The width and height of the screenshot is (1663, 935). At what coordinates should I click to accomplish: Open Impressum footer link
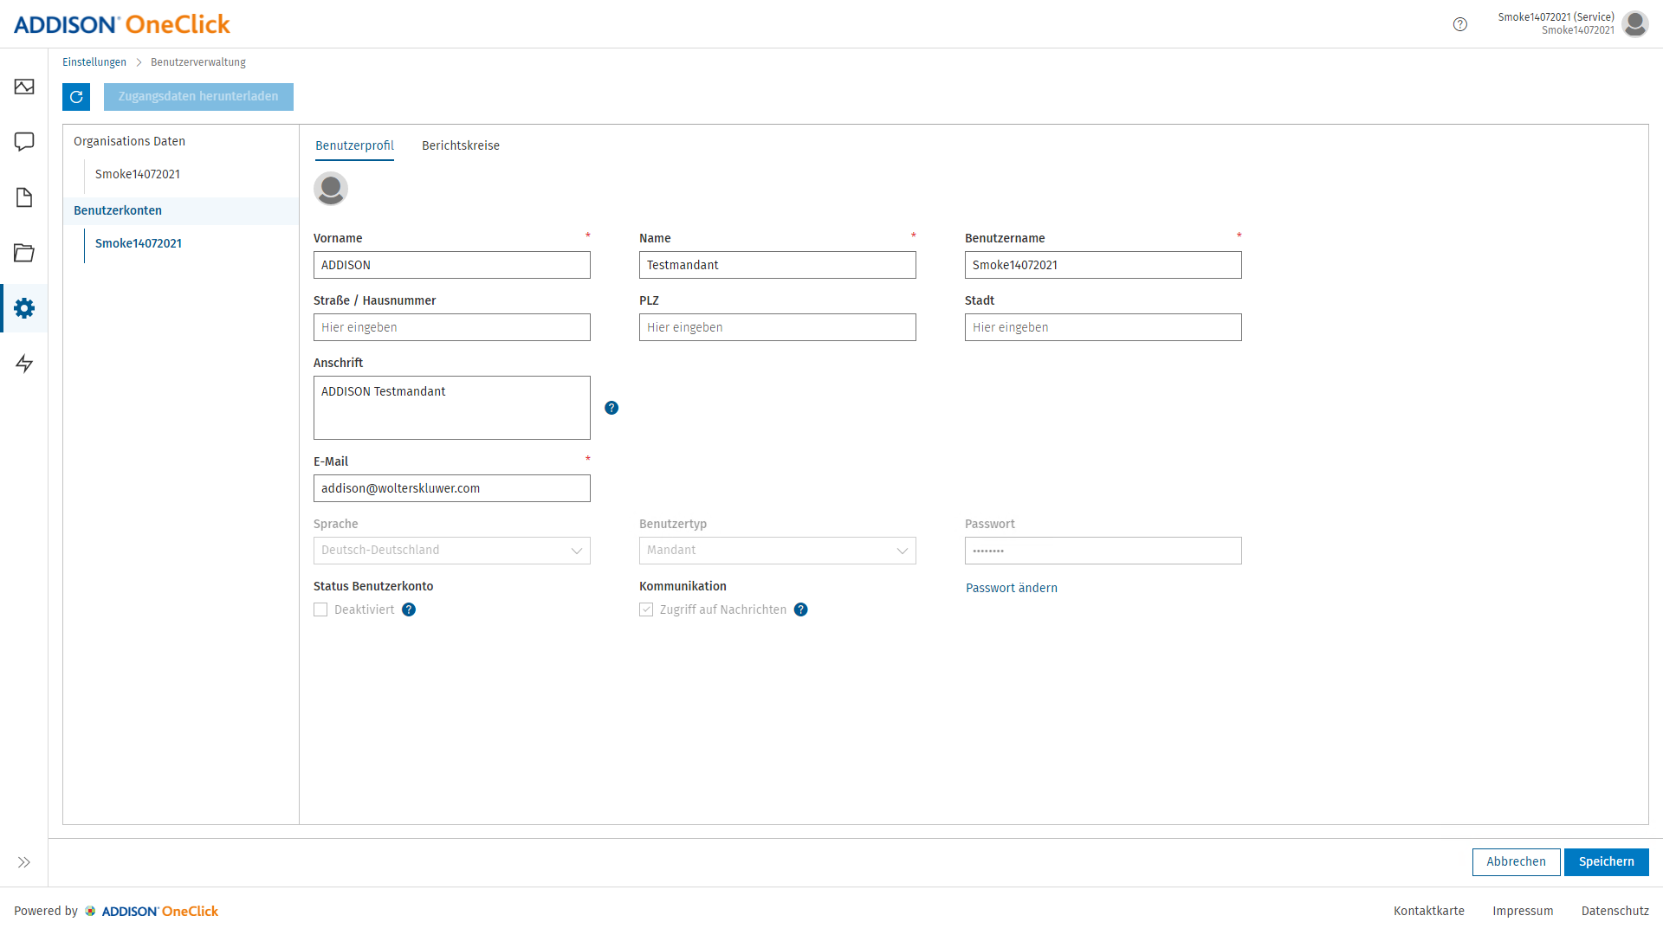tap(1523, 911)
